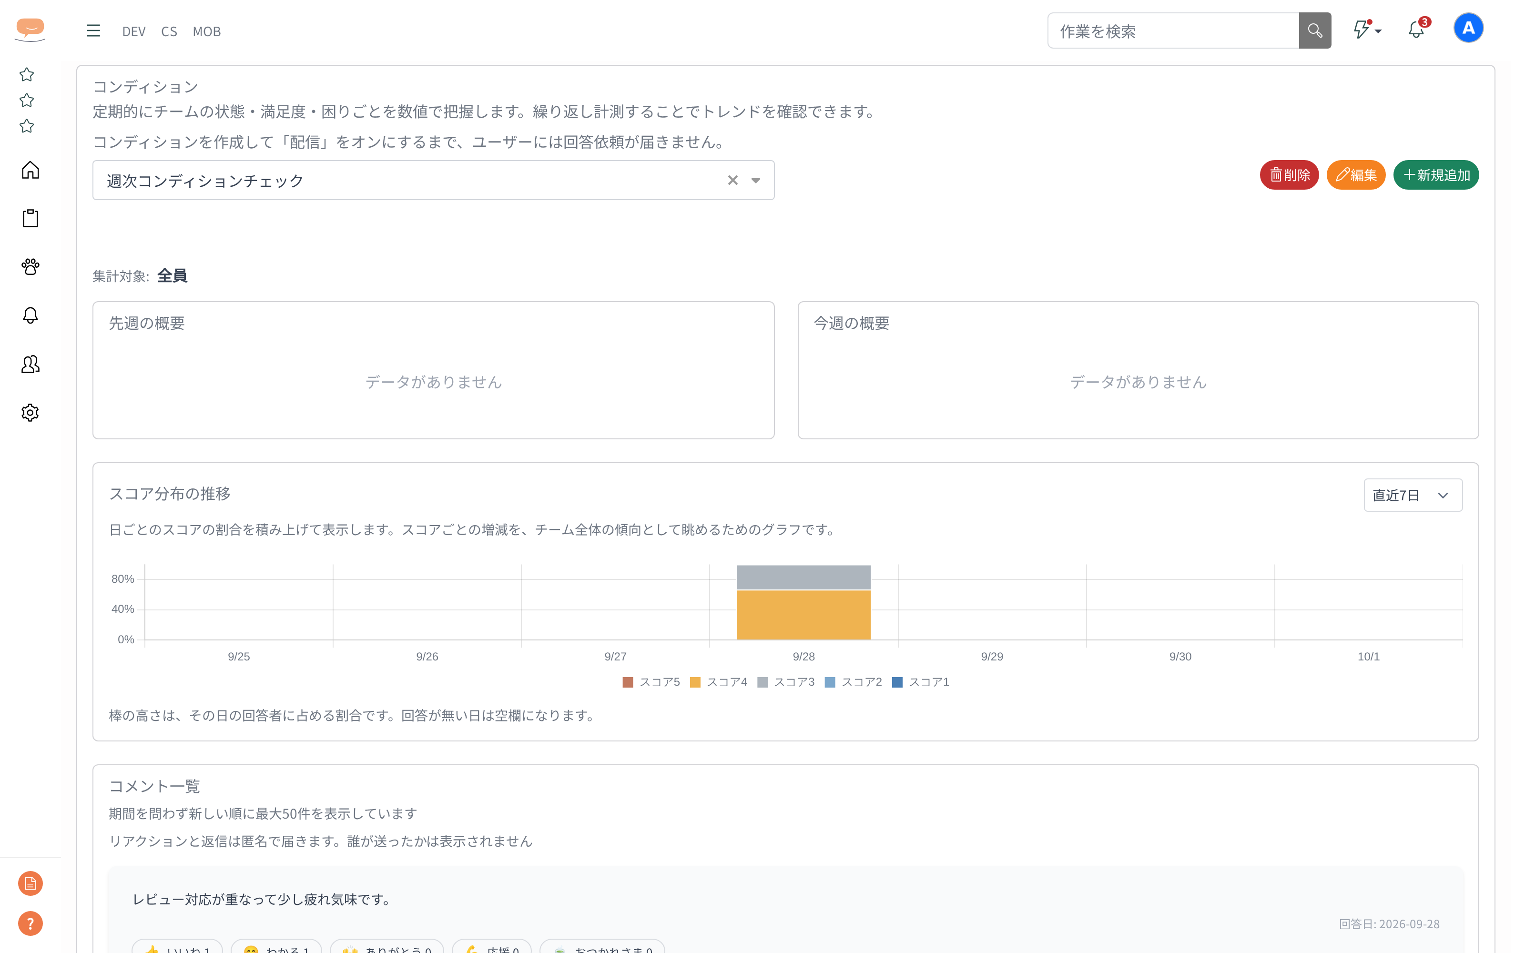Toggle スコア4 legend series
The height and width of the screenshot is (953, 1525).
[718, 682]
